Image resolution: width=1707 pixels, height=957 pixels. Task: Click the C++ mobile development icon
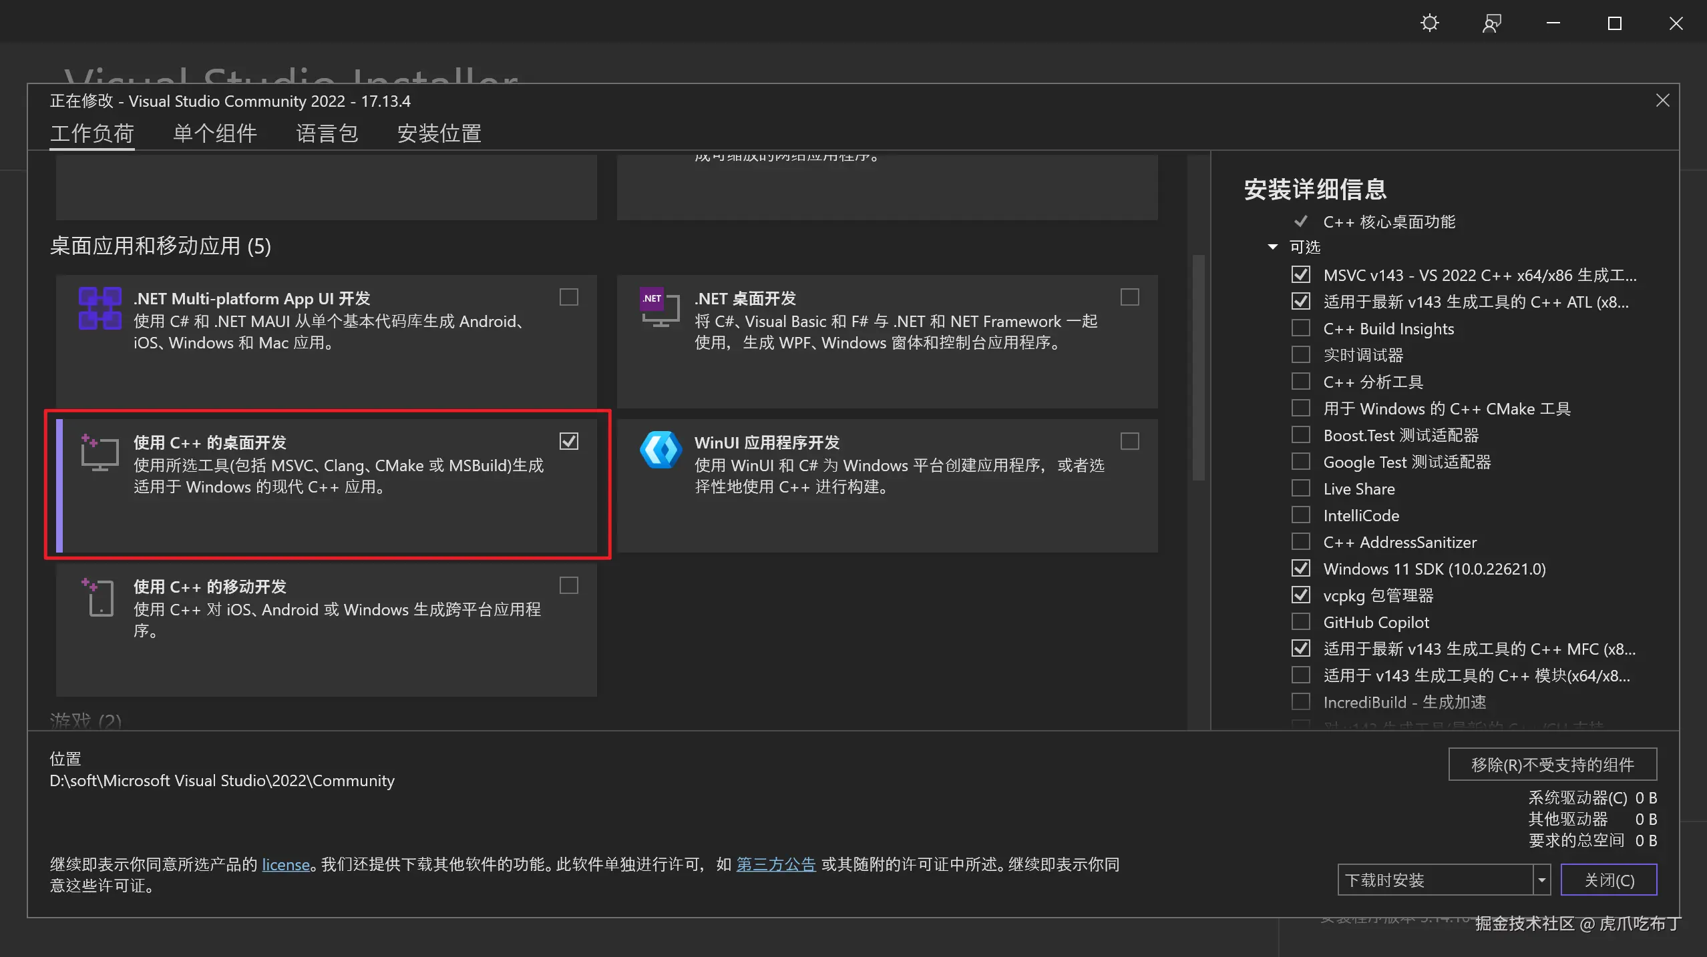pos(100,597)
